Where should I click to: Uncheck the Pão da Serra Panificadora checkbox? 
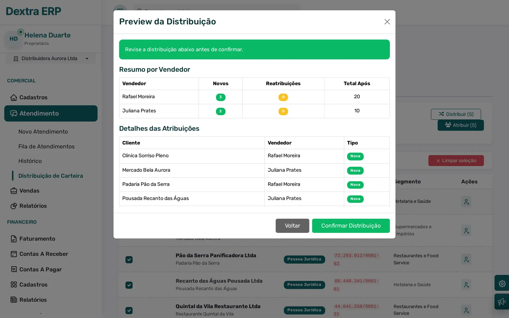pyautogui.click(x=129, y=259)
